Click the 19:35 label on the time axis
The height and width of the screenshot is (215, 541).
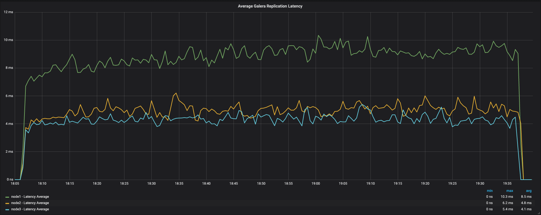point(507,184)
